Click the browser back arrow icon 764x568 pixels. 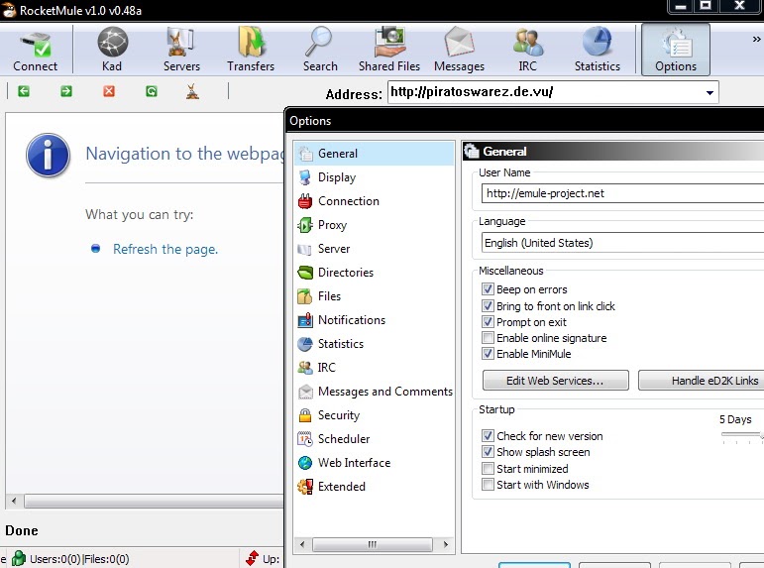(24, 91)
